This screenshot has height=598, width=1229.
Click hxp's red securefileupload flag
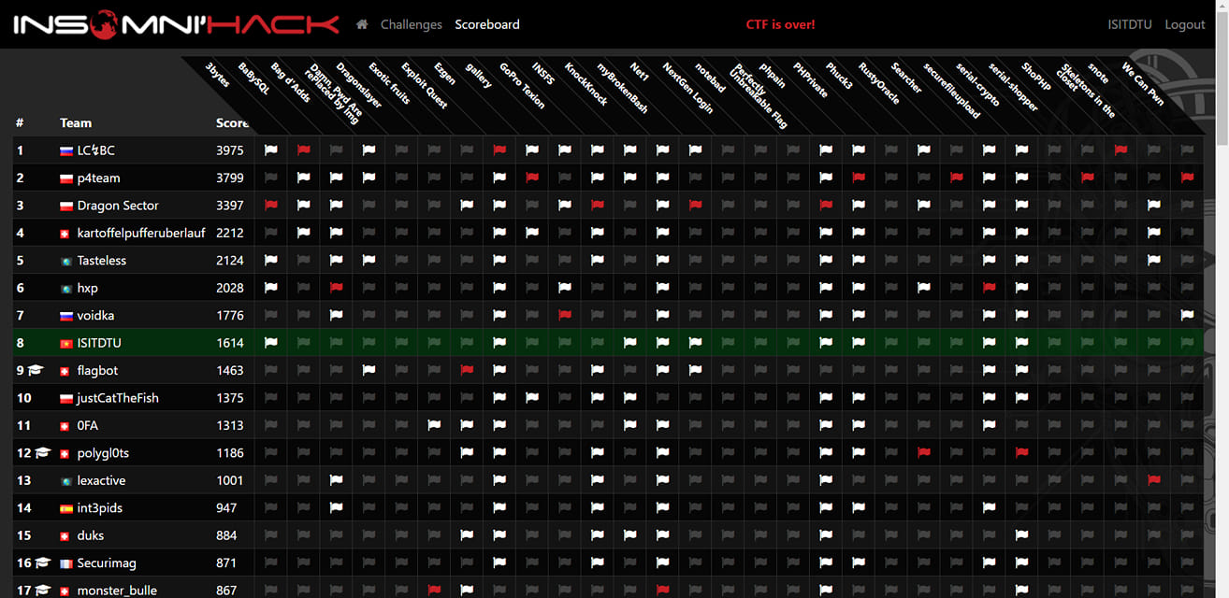point(990,288)
